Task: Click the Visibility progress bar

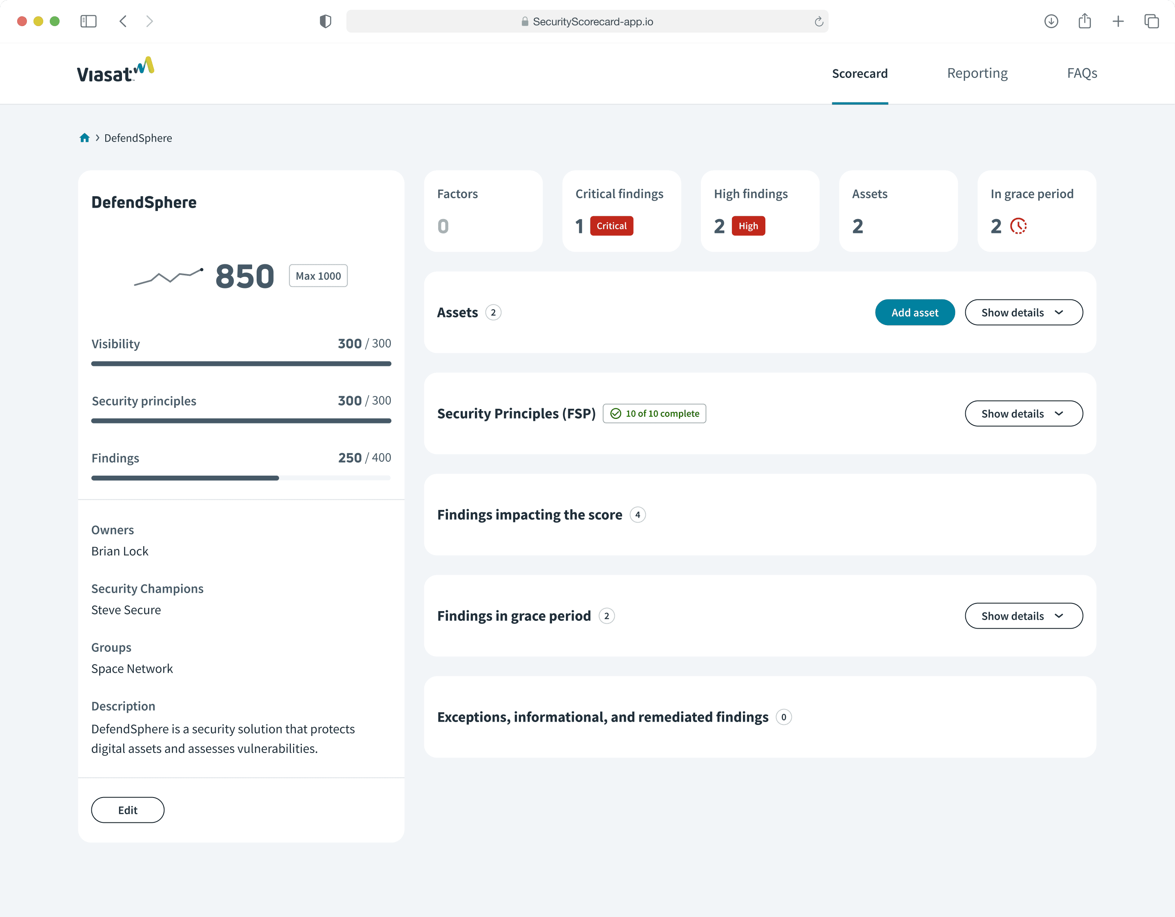Action: [241, 363]
